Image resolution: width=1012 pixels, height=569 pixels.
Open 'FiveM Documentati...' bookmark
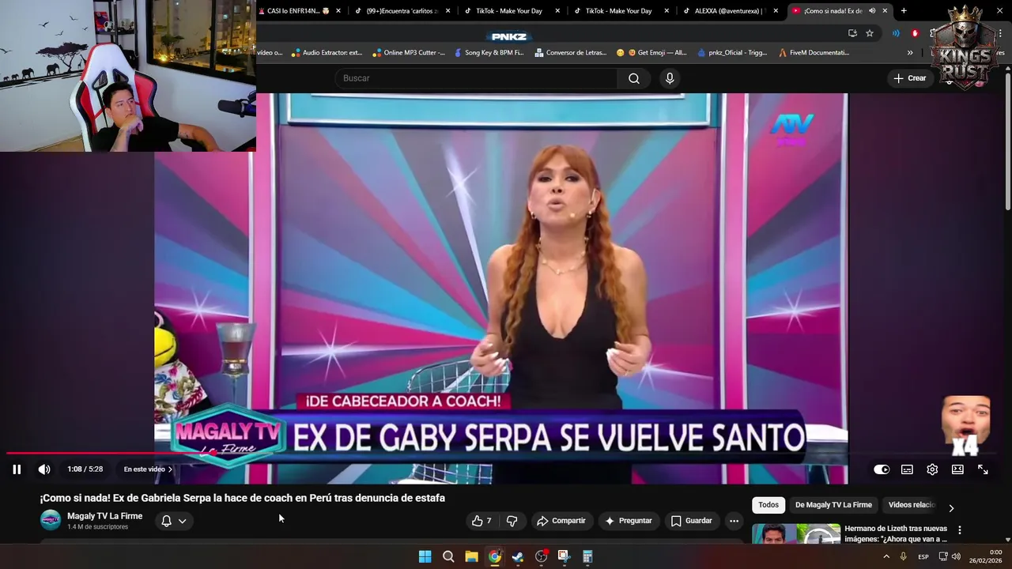[x=814, y=53]
